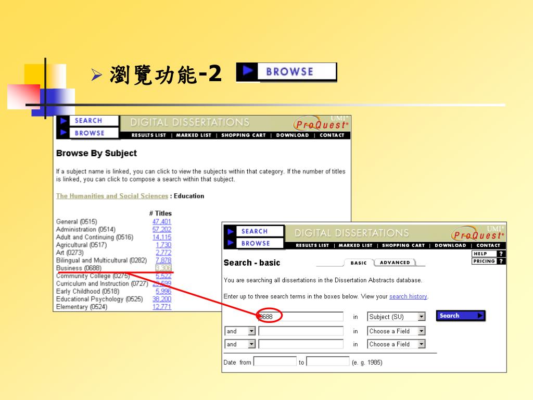
Task: Open third row Choose a Field dropdown
Action: click(x=396, y=344)
